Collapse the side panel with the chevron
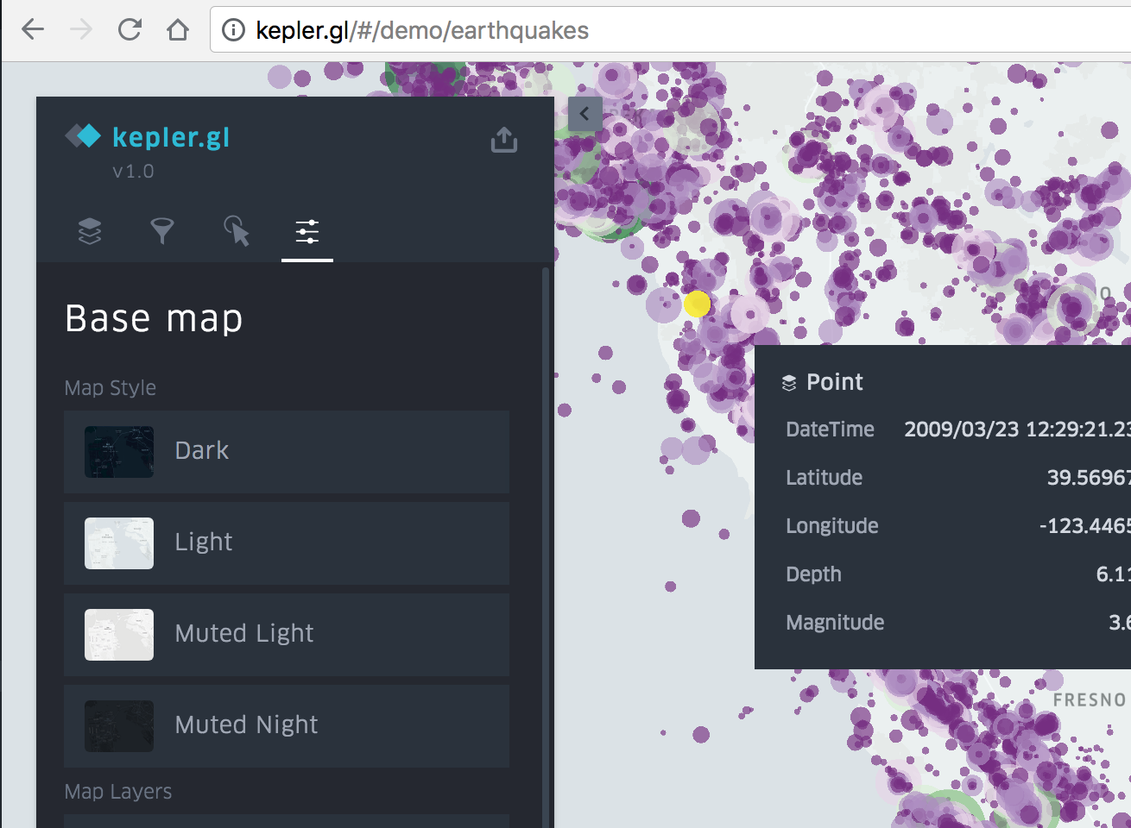This screenshot has height=828, width=1131. pos(584,114)
